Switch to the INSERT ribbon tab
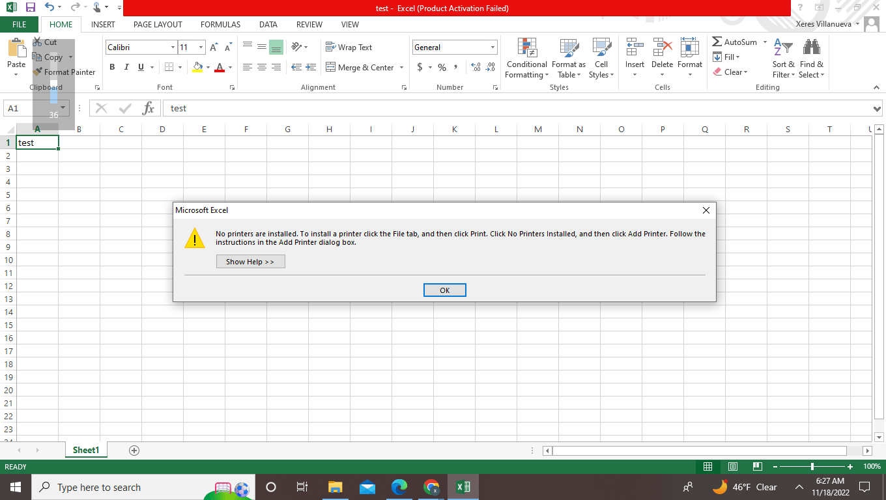Viewport: 886px width, 500px height. [103, 24]
